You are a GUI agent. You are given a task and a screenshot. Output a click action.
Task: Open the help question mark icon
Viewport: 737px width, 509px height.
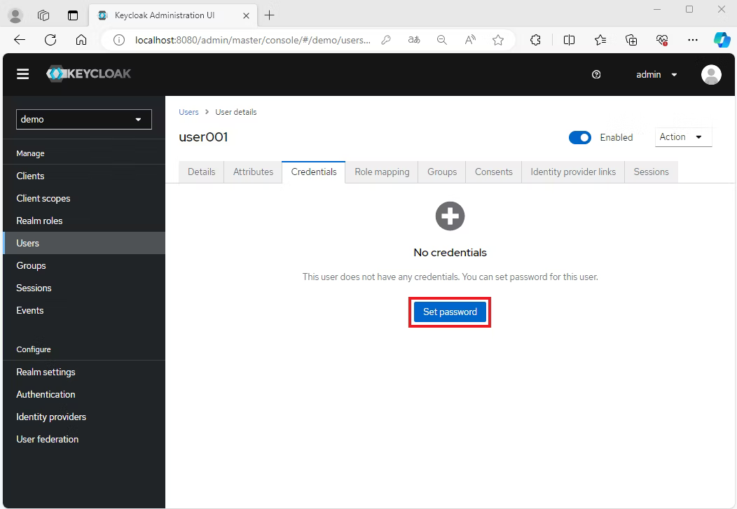point(596,74)
